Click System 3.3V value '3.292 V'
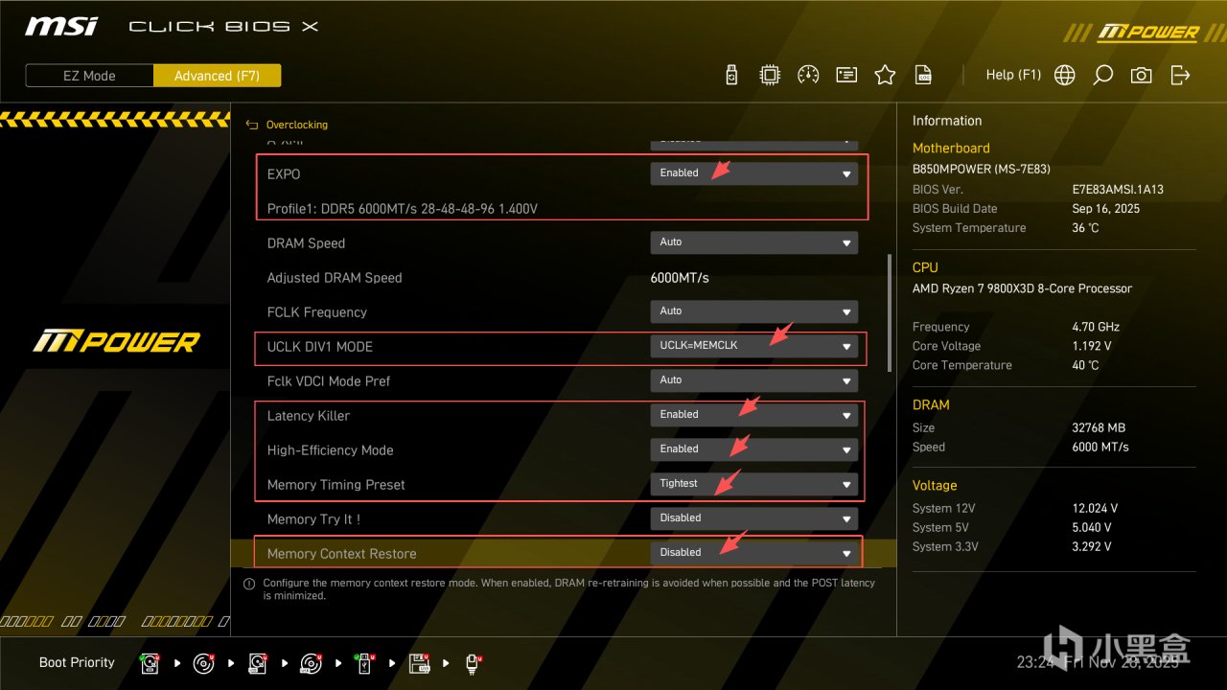 tap(1092, 547)
